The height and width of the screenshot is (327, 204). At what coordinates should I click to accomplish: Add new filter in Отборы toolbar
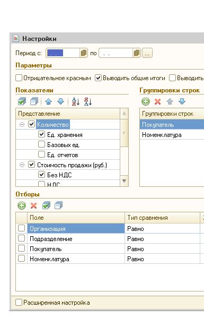[22, 205]
